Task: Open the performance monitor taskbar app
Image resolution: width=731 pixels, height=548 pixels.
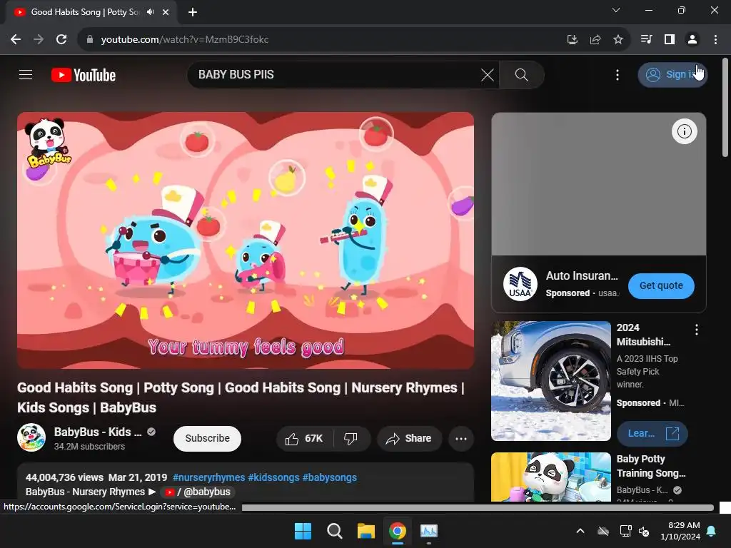Action: pyautogui.click(x=429, y=531)
